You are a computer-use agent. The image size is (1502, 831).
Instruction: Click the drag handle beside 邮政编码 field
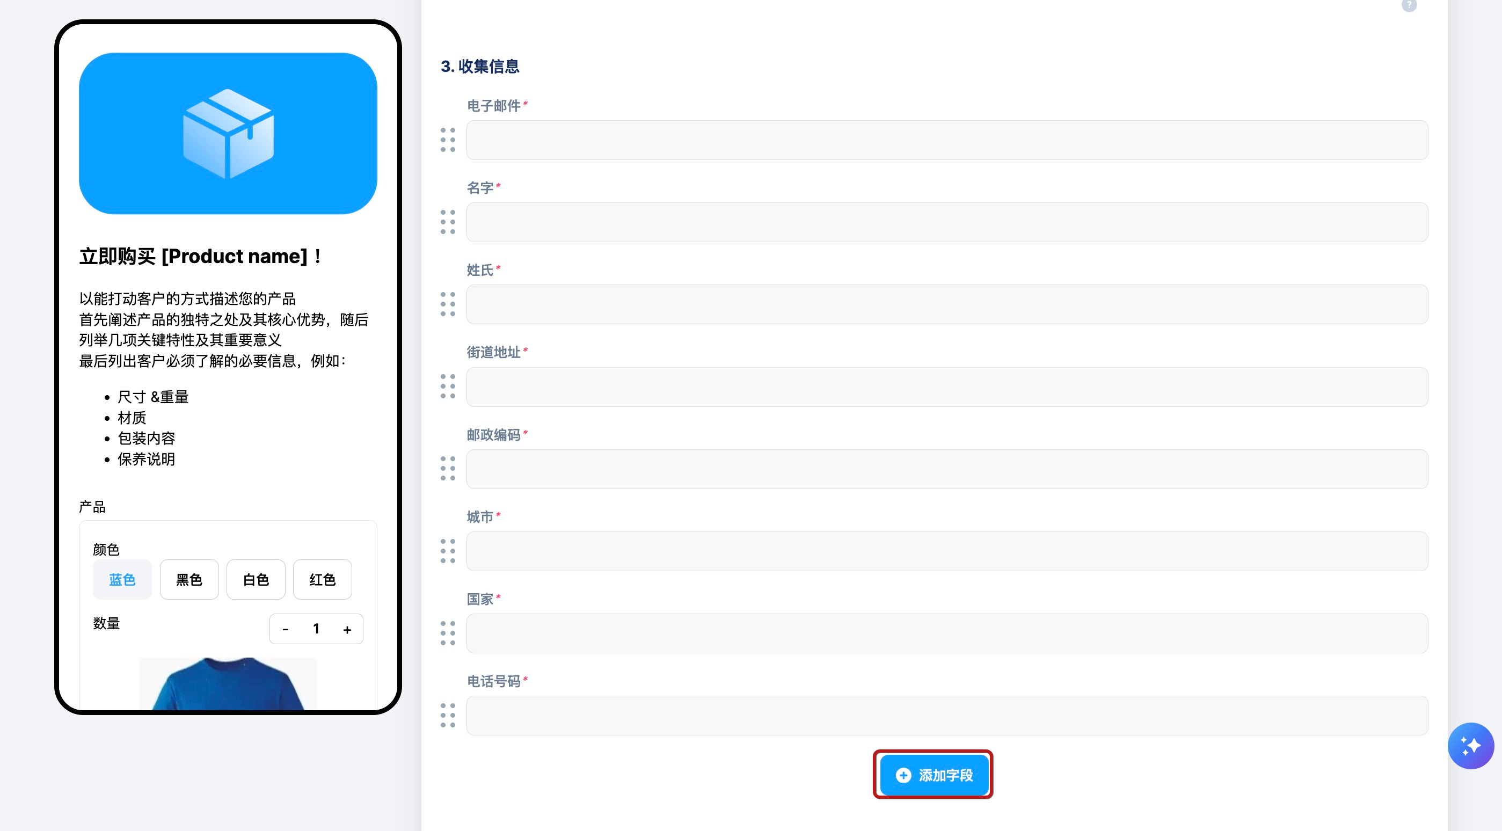tap(448, 469)
